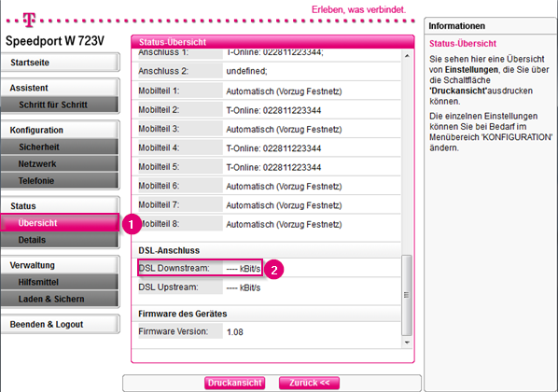Image resolution: width=558 pixels, height=392 pixels.
Task: Open the Startseite menu item
Action: (60, 63)
